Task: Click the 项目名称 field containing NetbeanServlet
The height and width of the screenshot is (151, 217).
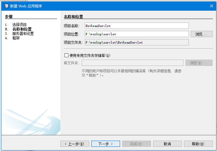Action: tap(136, 26)
